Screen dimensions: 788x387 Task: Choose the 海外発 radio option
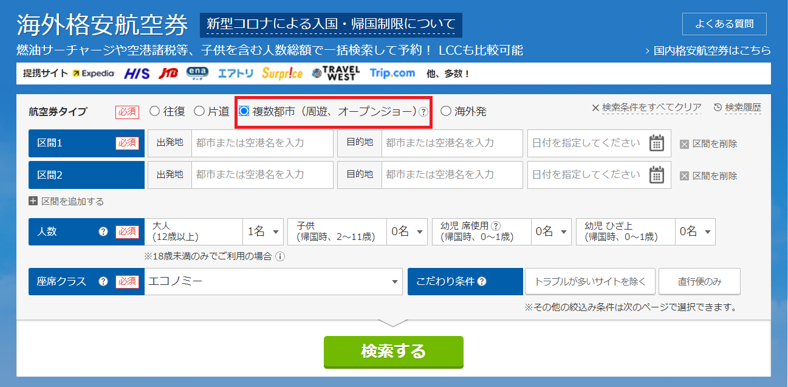point(446,111)
